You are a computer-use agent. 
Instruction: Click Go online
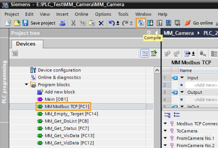pyautogui.click(x=199, y=23)
